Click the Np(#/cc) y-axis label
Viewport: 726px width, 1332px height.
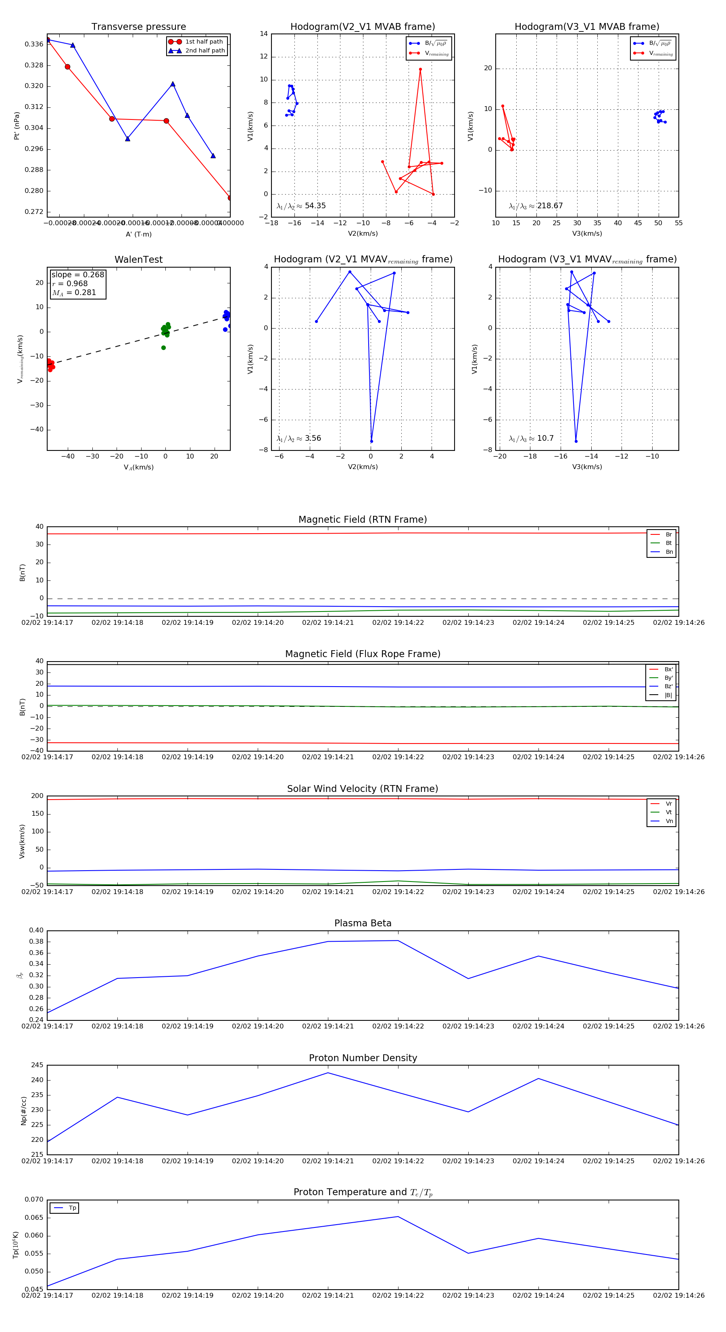(23, 1110)
